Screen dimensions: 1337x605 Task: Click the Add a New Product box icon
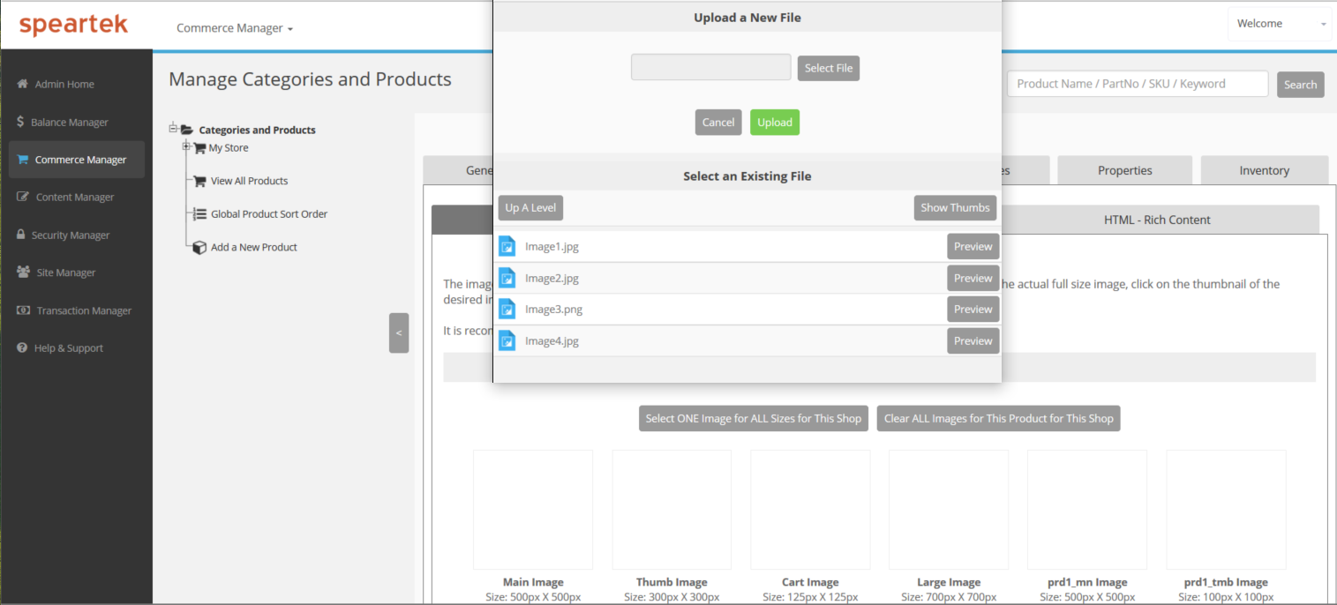(x=199, y=248)
